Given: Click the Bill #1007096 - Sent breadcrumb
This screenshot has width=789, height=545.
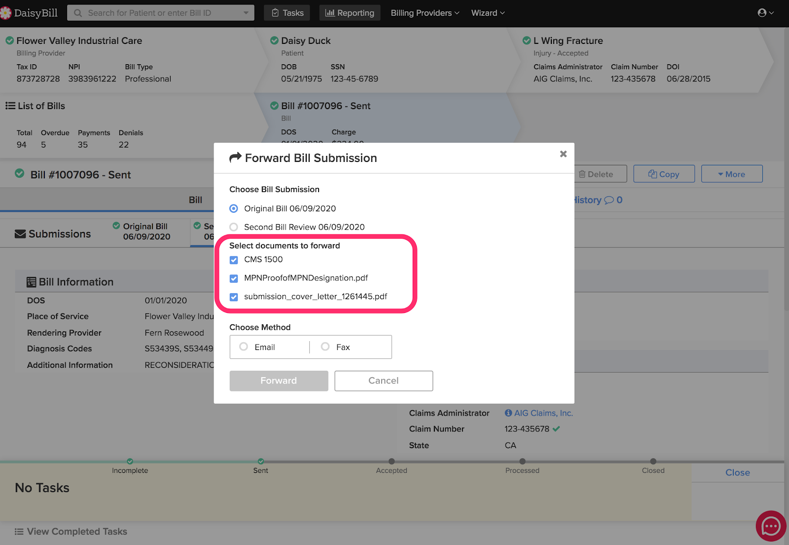Looking at the screenshot, I should click(326, 106).
